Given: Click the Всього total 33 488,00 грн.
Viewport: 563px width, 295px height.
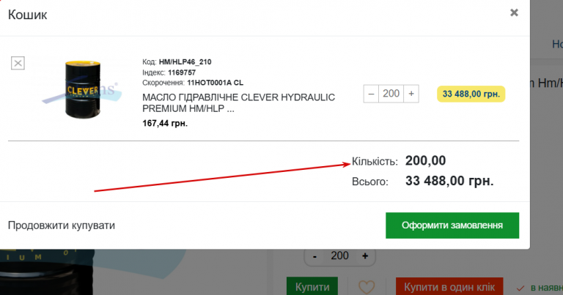Looking at the screenshot, I should [449, 181].
